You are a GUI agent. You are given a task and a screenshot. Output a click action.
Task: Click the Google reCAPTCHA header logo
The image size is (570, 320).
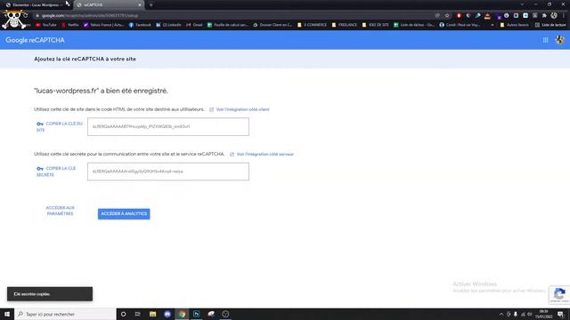pyautogui.click(x=35, y=40)
